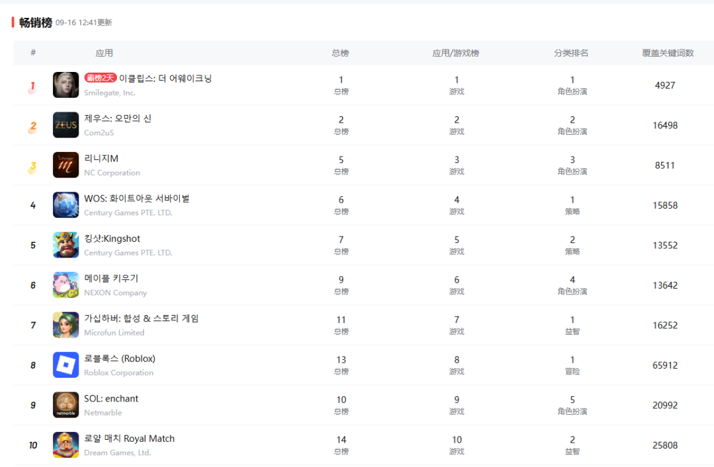Click developer Microfun Limited
The image size is (714, 467).
114,333
